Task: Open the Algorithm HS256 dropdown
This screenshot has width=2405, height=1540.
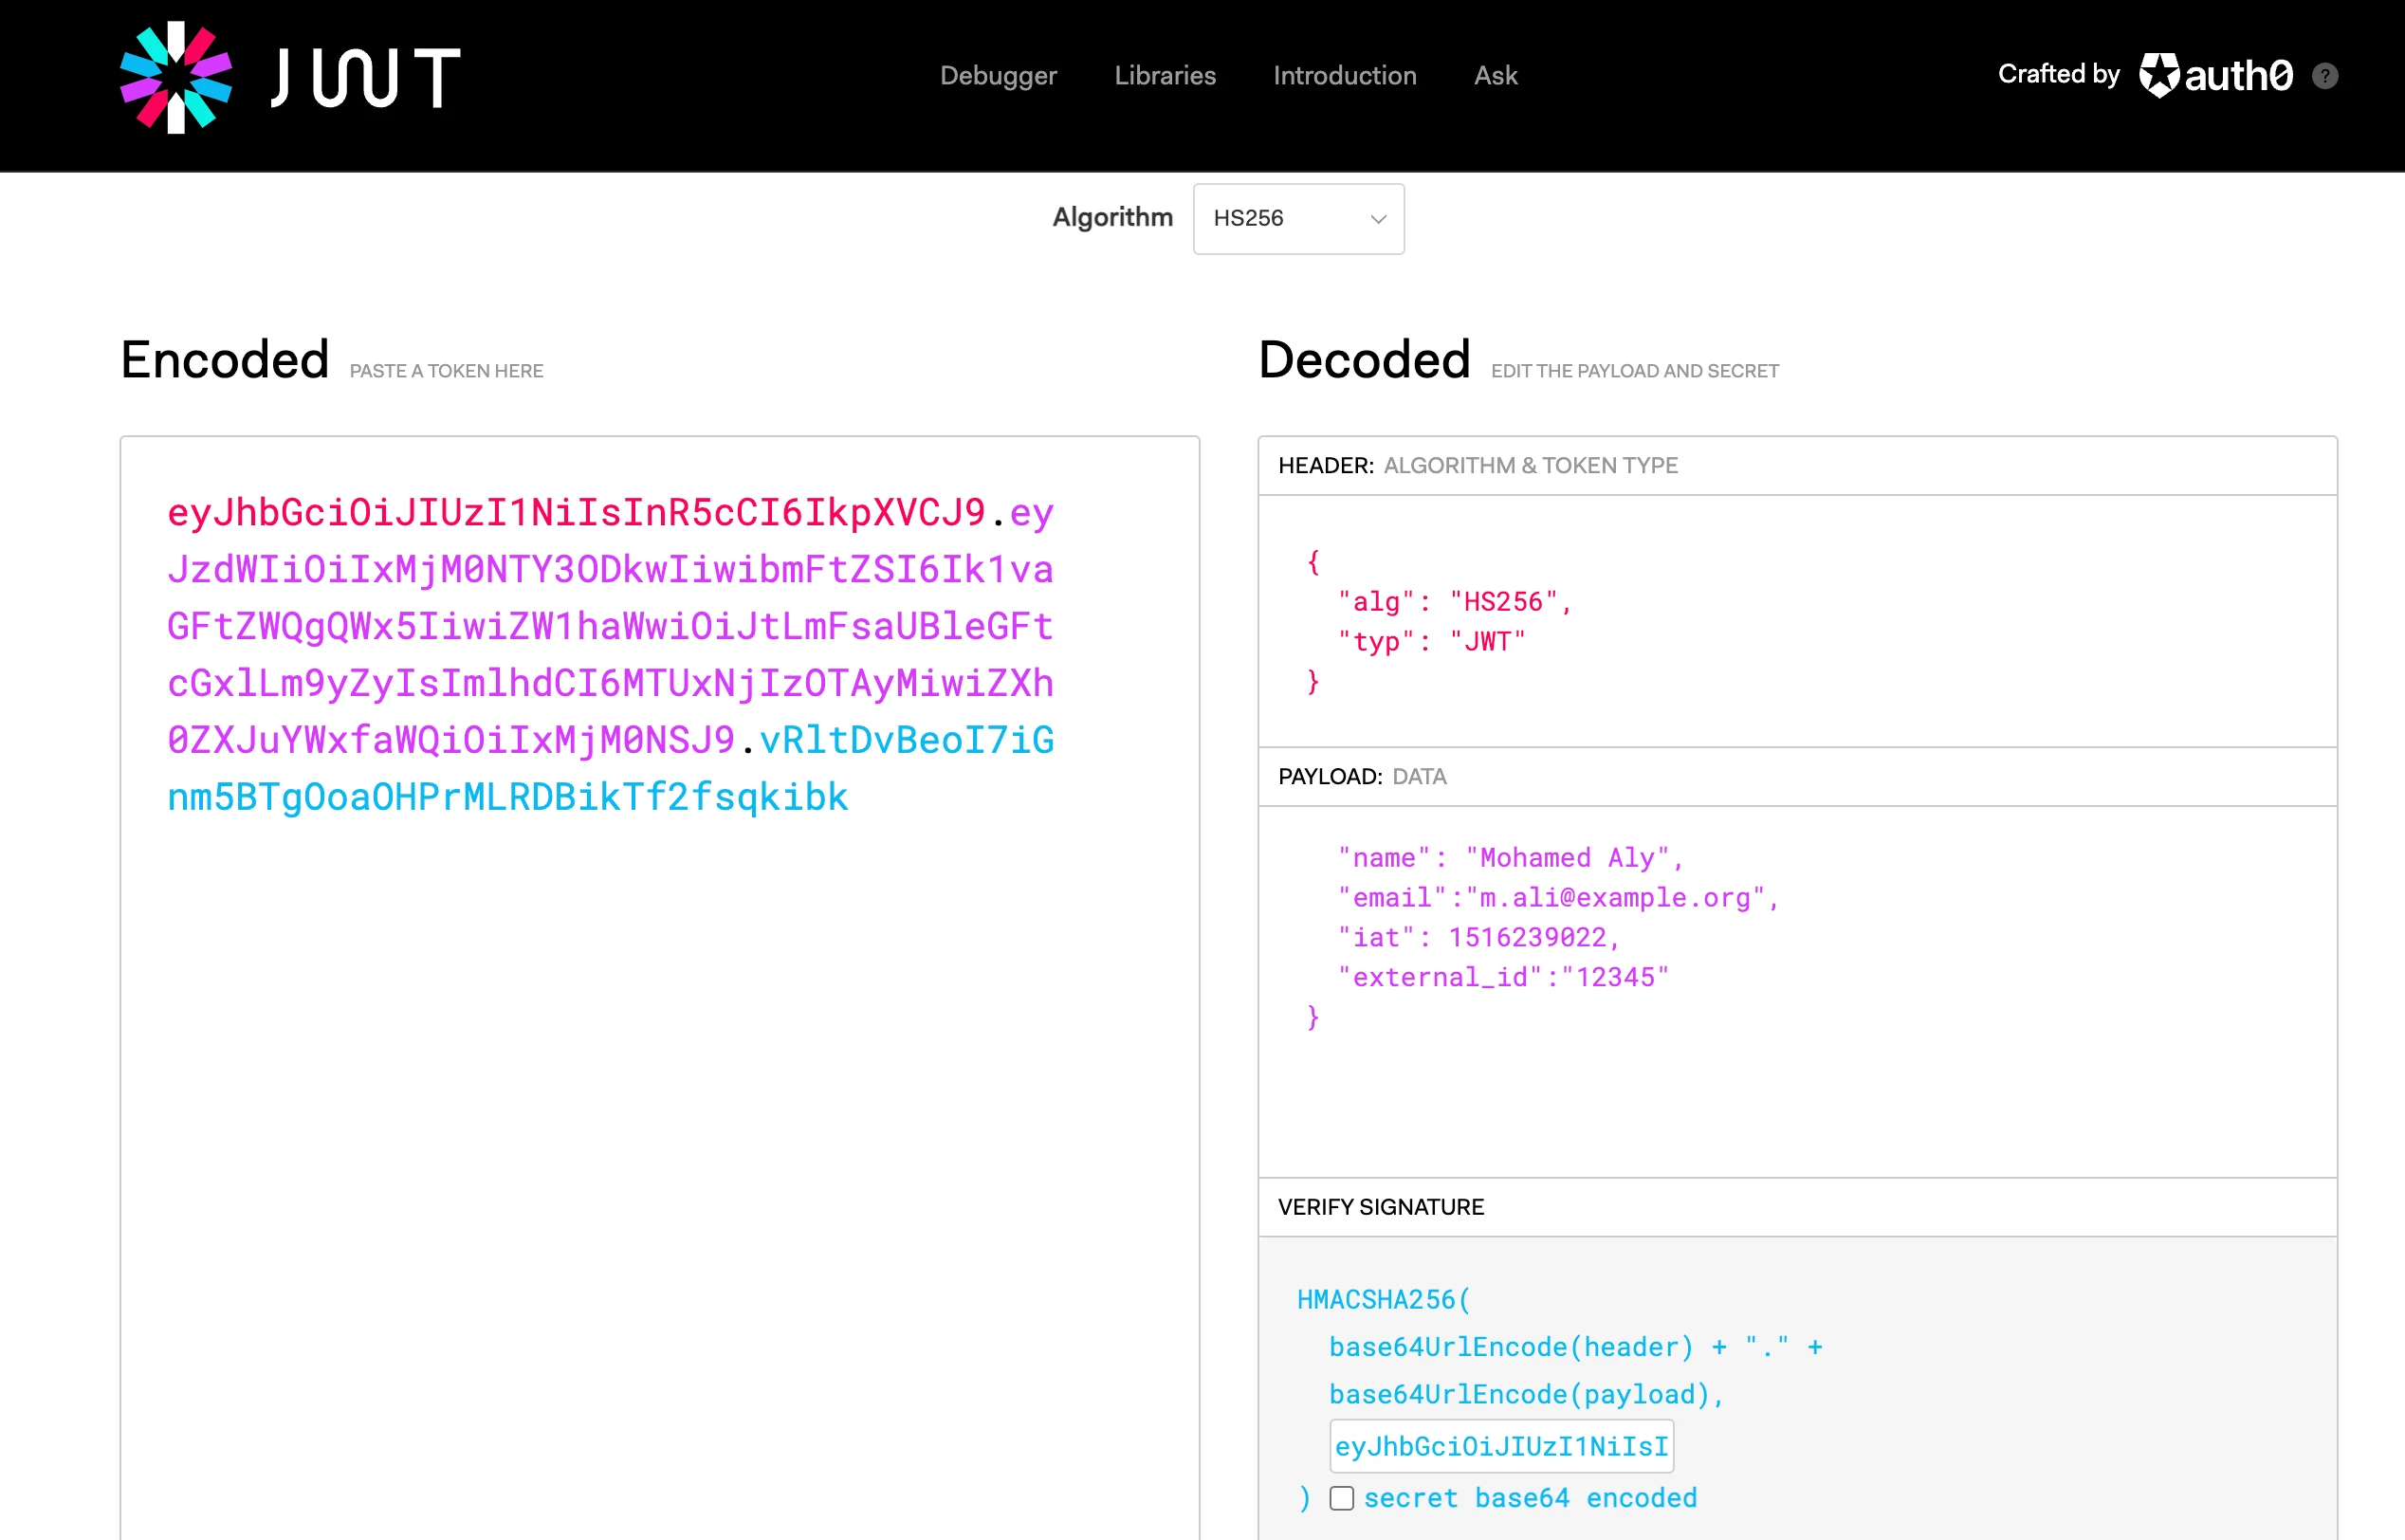Action: (x=1297, y=218)
